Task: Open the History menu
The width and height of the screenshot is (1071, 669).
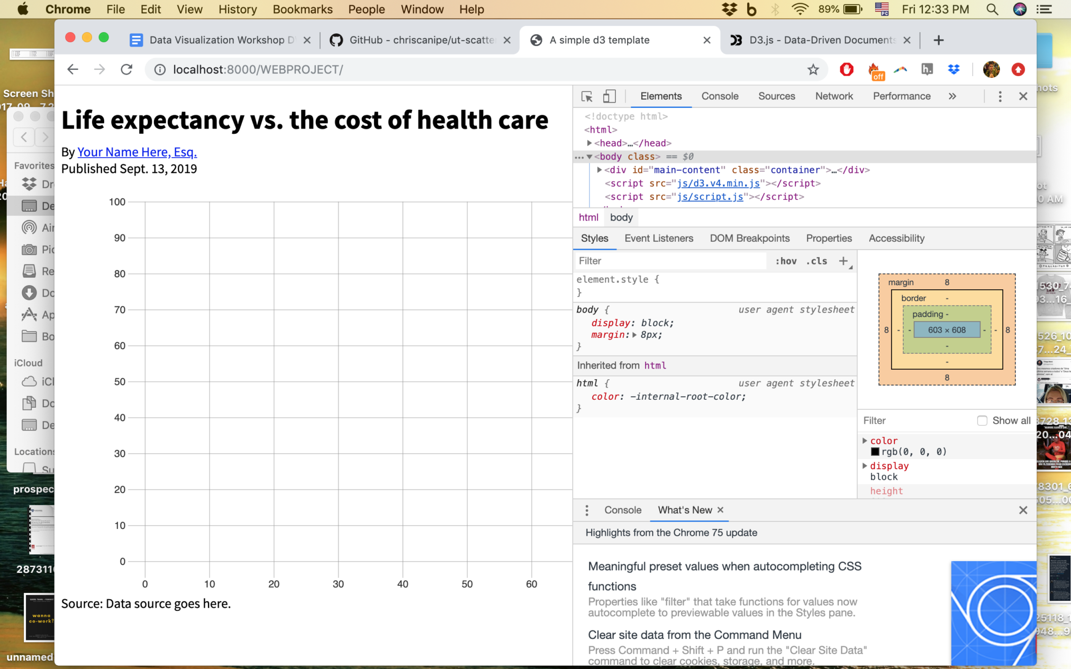Action: pyautogui.click(x=238, y=9)
